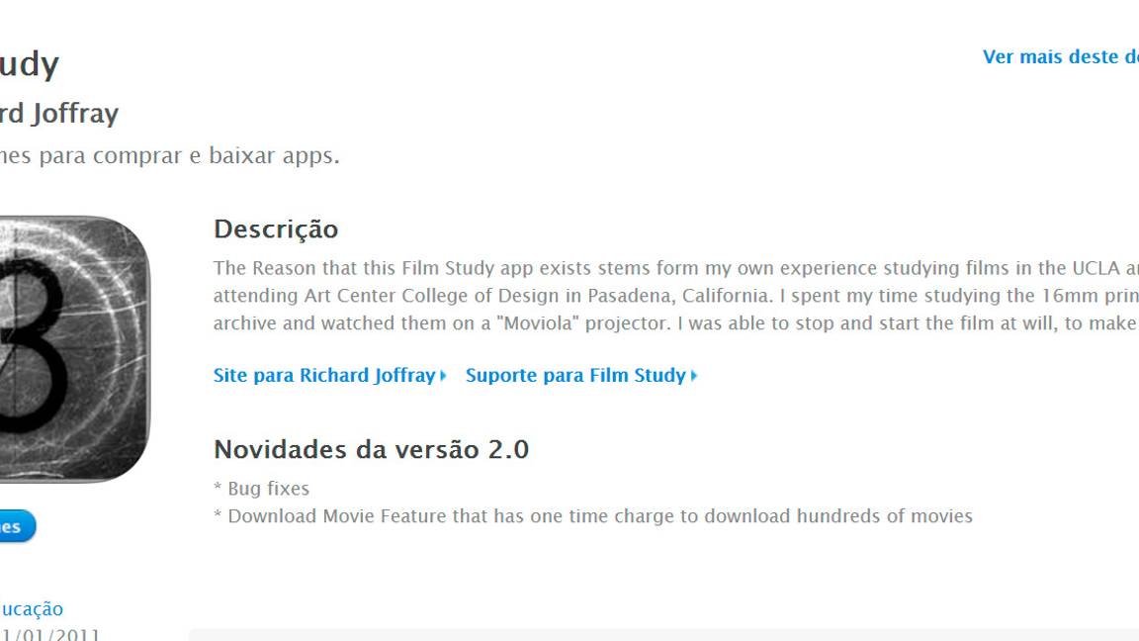Click the Novidades da versão 2.0 heading
Screen dimensions: 1139x641
371,450
